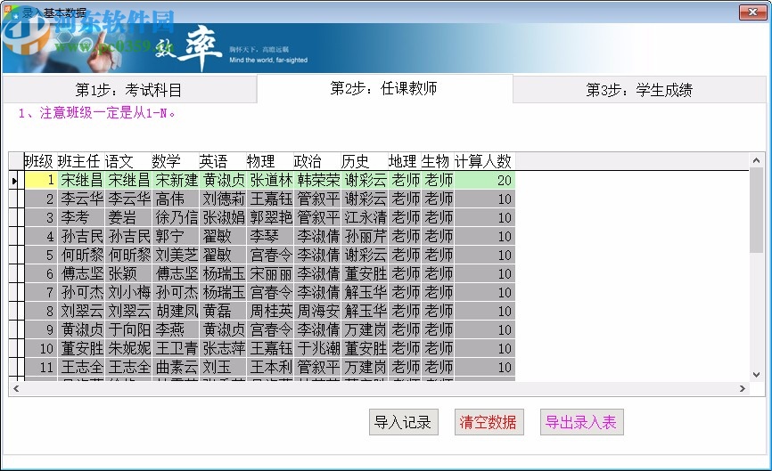Click the 政治 column header

point(317,161)
